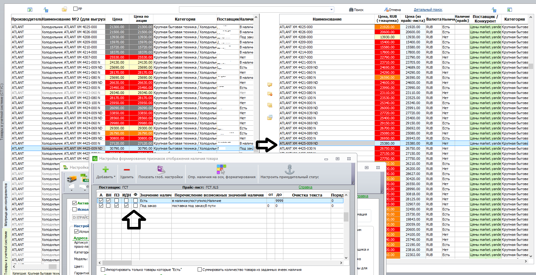Image resolution: width=536 pixels, height=275 pixels.
Task: Expand the Добавить dropdown arrow
Action: [x=114, y=177]
